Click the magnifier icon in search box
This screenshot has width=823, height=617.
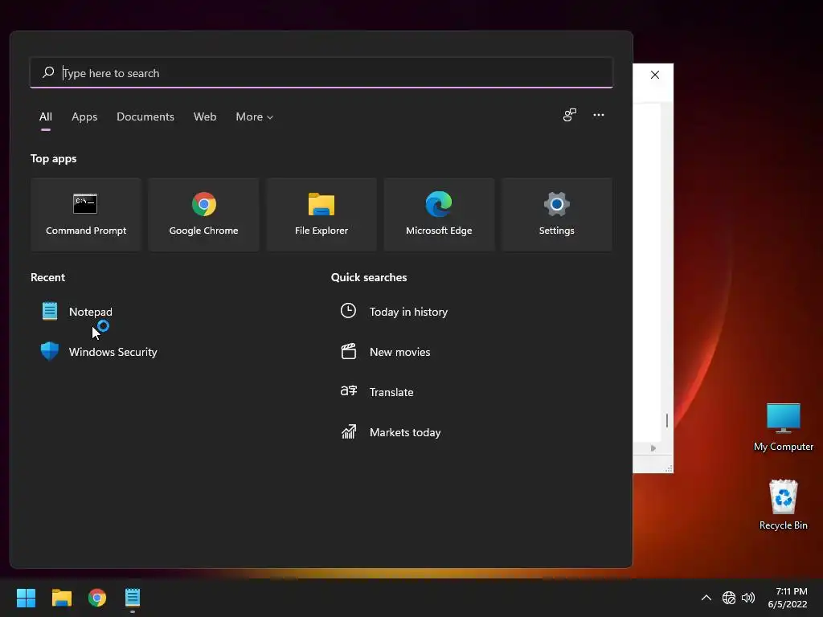coord(48,72)
